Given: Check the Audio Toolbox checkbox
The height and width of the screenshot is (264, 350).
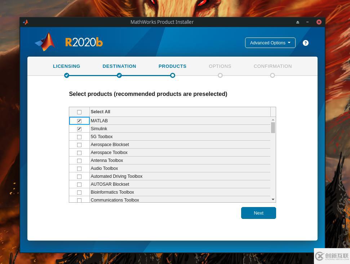Looking at the screenshot, I should point(79,169).
